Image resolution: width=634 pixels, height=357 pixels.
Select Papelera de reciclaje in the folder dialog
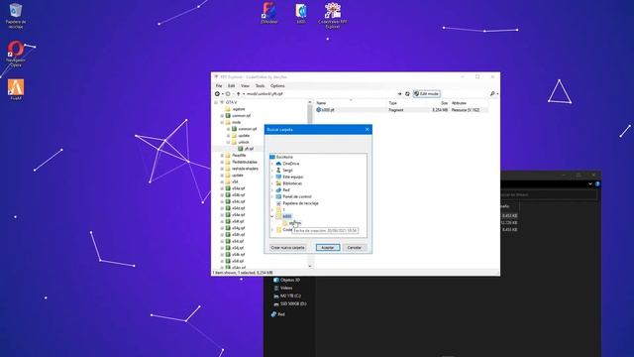(300, 203)
